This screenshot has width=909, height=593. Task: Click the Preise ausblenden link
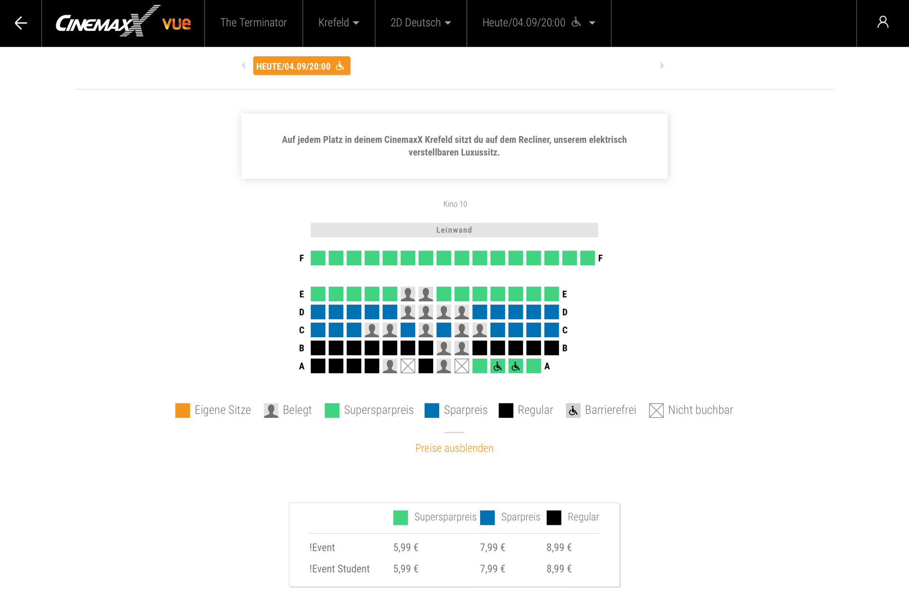pos(454,448)
